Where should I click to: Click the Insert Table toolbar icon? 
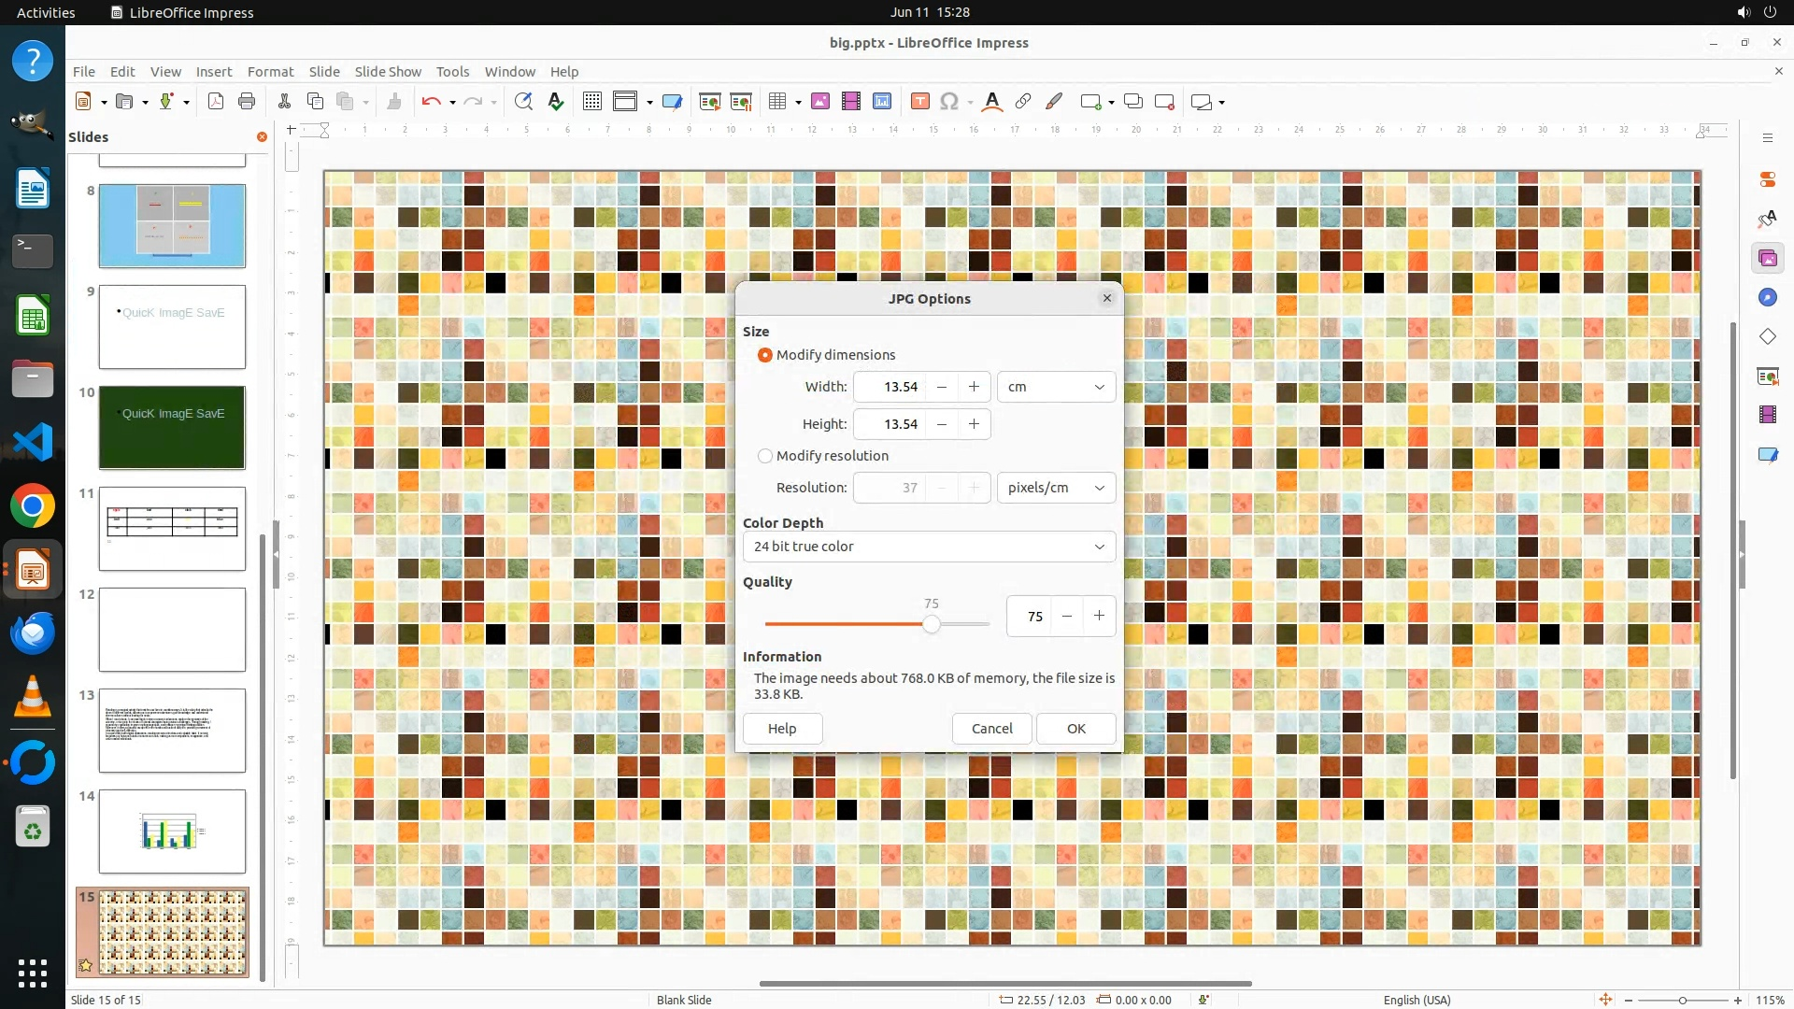pos(776,102)
